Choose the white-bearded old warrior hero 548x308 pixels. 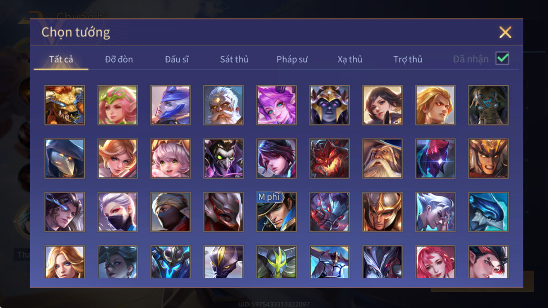(x=223, y=105)
